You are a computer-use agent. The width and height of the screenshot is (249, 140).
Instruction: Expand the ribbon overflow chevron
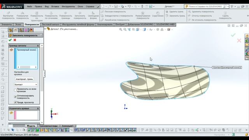[247, 16]
